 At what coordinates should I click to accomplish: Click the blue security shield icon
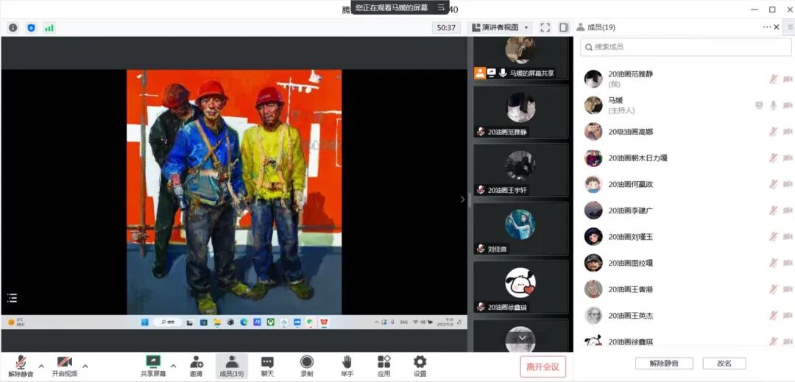[32, 27]
